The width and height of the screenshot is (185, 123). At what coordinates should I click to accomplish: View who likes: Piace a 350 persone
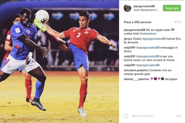click(x=138, y=22)
